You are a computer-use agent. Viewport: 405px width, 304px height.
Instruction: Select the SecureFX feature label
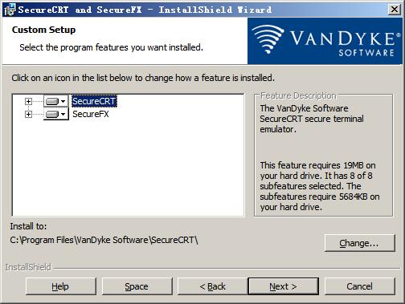[x=91, y=114]
